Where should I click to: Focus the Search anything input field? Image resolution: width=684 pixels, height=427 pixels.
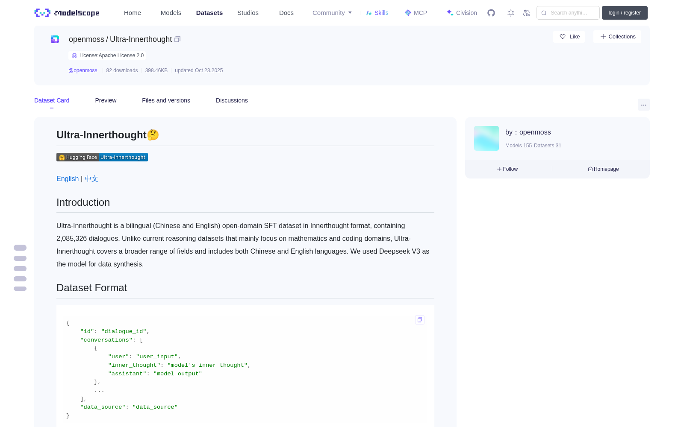click(569, 13)
